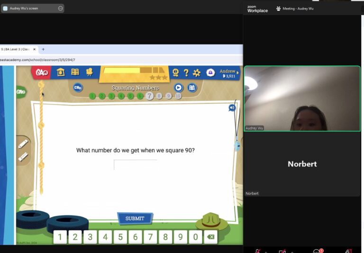The image size is (364, 253).
Task: Click the Audrey Wu's screen share label
Action: [x=24, y=9]
